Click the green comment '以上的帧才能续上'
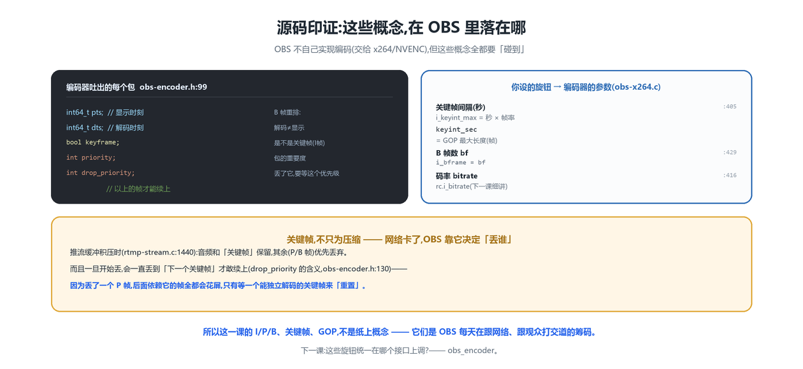Viewport: 803px width, 369px height. (x=138, y=189)
